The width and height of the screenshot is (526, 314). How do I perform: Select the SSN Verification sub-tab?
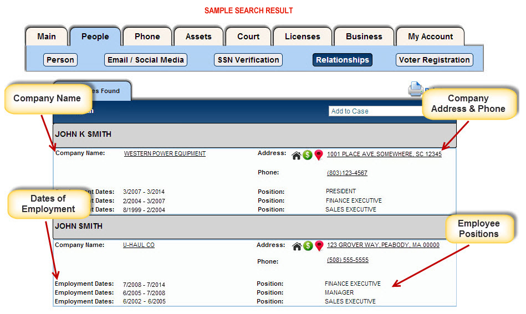point(248,60)
